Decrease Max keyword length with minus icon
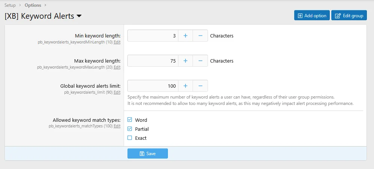The image size is (374, 169). 200,61
